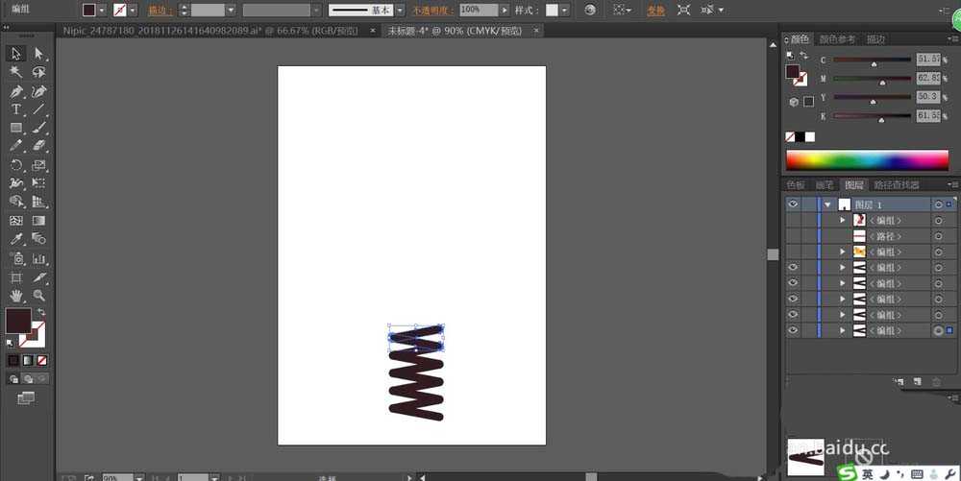The width and height of the screenshot is (961, 481).
Task: Collapse the 图层 1 layer tree
Action: [x=827, y=204]
